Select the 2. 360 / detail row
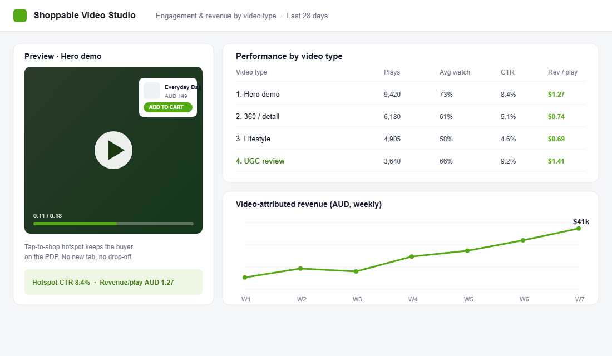The width and height of the screenshot is (612, 356). pyautogui.click(x=410, y=116)
